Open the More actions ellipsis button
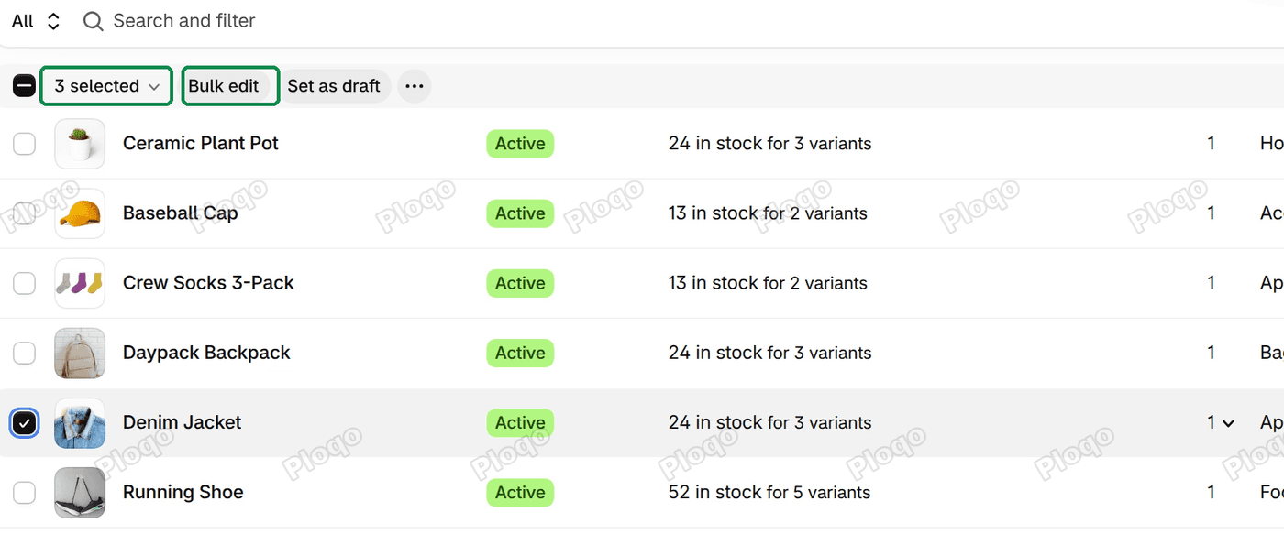The image size is (1284, 534). click(415, 86)
